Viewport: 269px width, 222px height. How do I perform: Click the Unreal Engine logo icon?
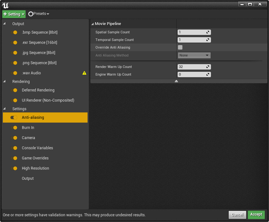click(5, 5)
